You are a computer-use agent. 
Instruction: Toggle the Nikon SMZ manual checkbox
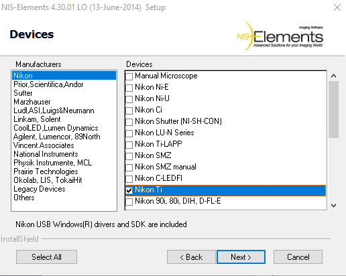click(x=129, y=167)
